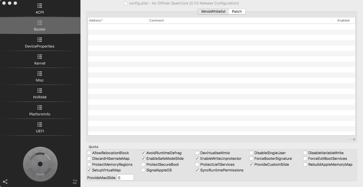This screenshot has width=363, height=187.
Task: Uncheck EnableWriteUnprotector quirk
Action: click(x=197, y=158)
